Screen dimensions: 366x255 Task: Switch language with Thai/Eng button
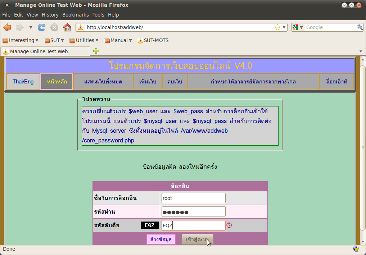point(23,82)
